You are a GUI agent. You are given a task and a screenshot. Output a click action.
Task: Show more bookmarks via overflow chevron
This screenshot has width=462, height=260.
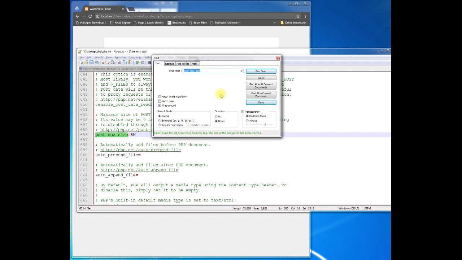click(275, 23)
